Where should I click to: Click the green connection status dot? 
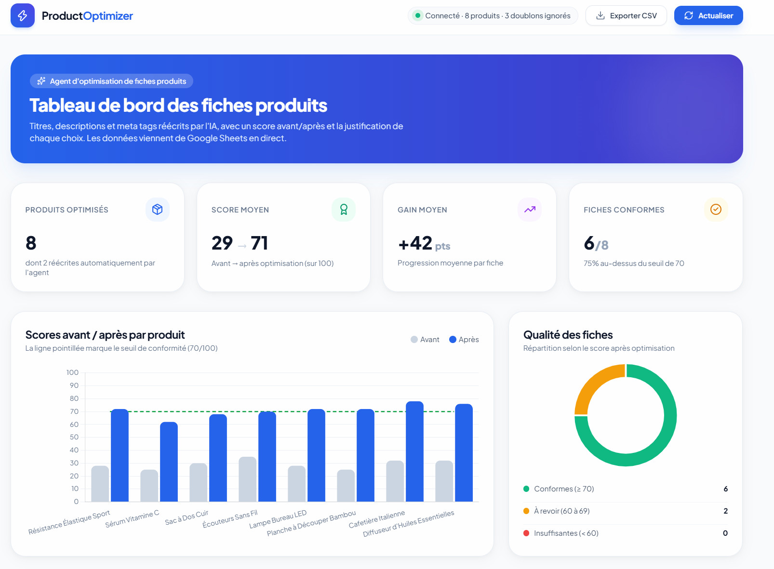point(418,15)
